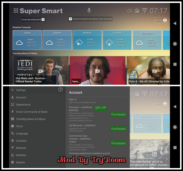The width and height of the screenshot is (183, 171).
Task: Tap the Wi-Fi icon in top screen
Action: (x=145, y=11)
